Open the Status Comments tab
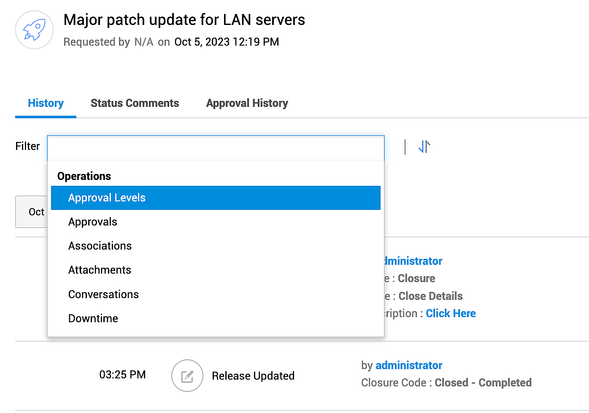 pyautogui.click(x=135, y=103)
